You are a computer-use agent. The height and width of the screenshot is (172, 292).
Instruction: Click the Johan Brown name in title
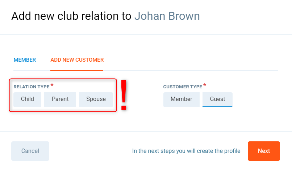(x=167, y=16)
